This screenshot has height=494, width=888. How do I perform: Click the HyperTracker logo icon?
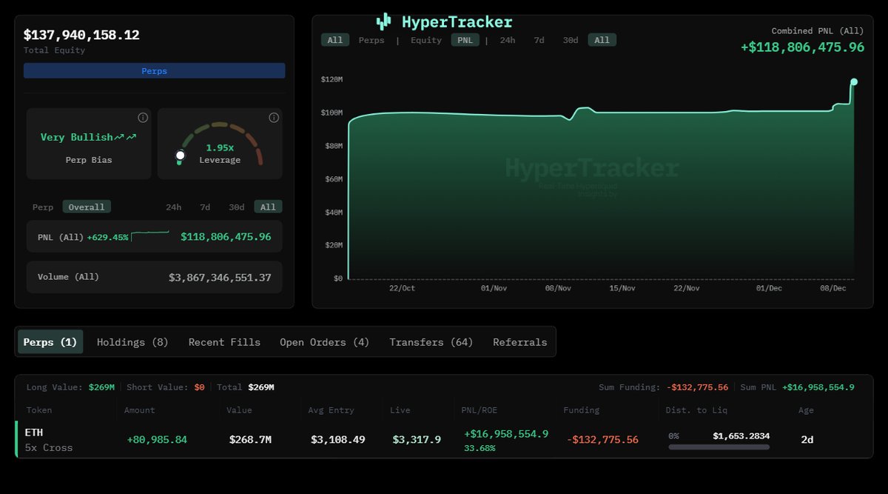[383, 21]
